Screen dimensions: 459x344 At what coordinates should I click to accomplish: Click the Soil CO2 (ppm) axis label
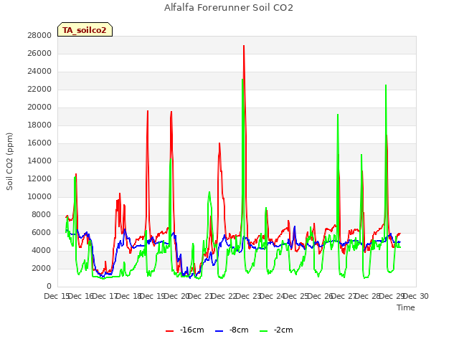click(x=9, y=161)
